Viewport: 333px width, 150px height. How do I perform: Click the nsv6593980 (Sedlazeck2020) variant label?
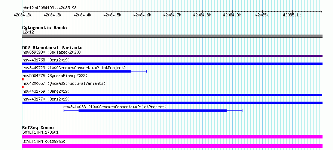[x=52, y=52]
